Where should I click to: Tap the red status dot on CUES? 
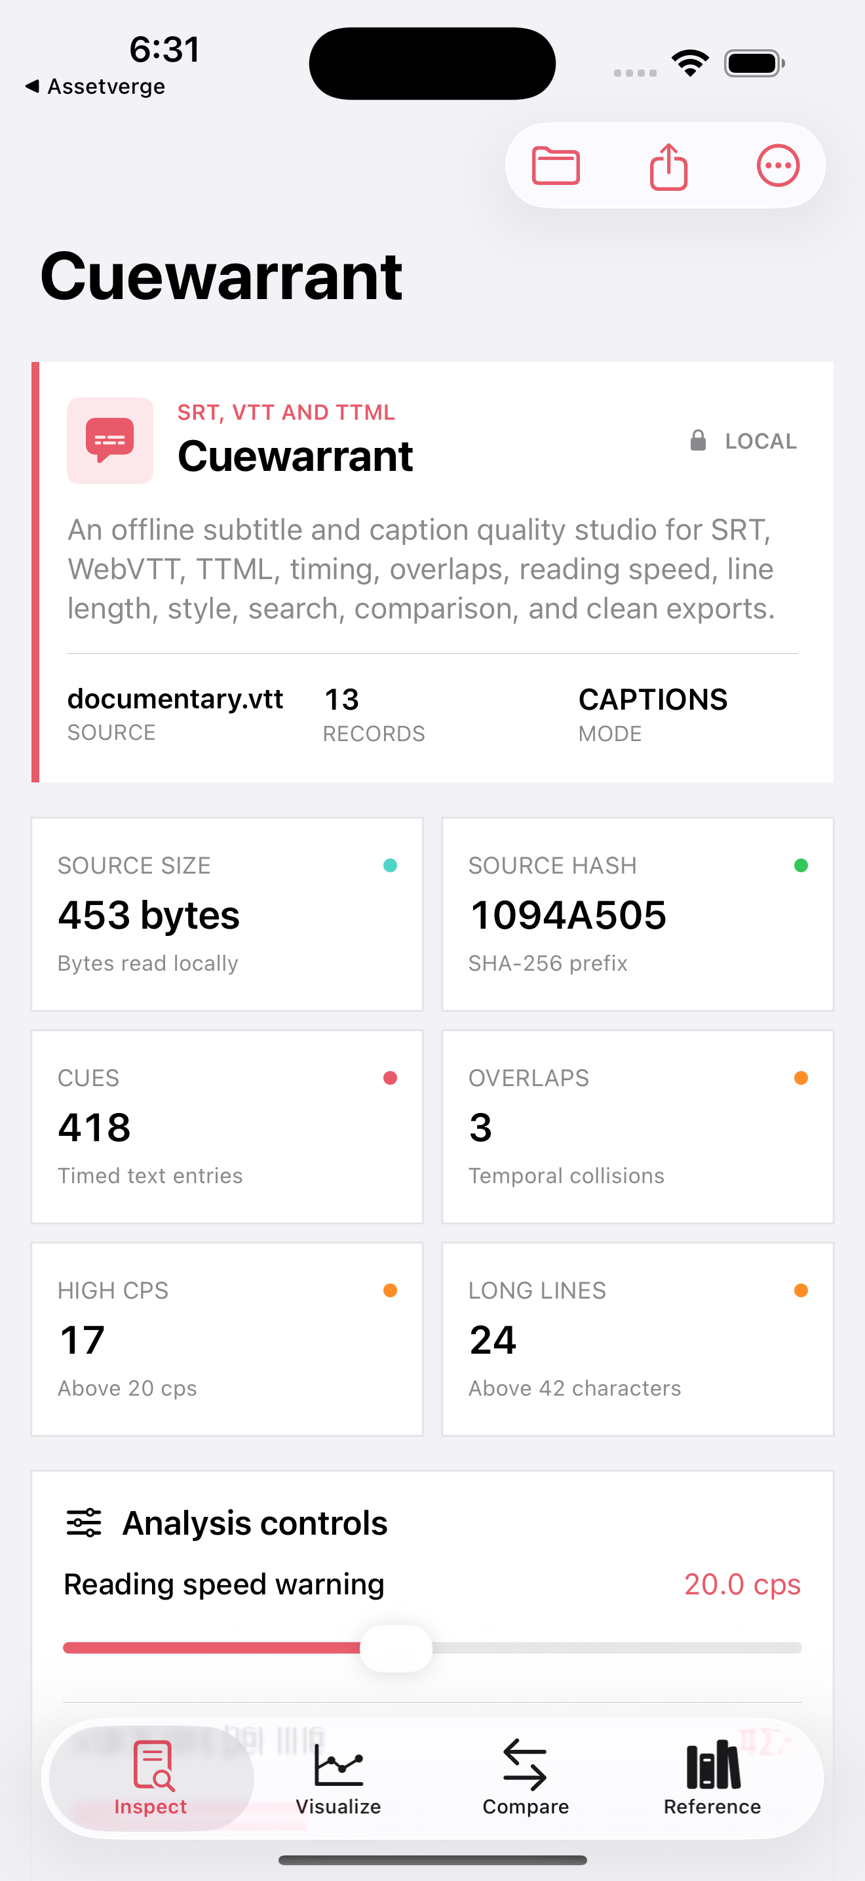click(390, 1078)
